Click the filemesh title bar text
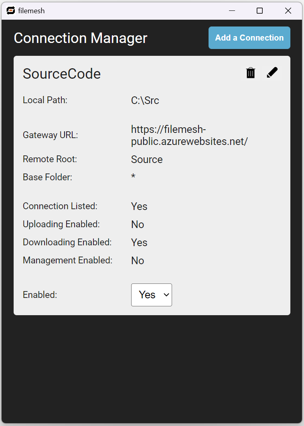The image size is (304, 426). (x=31, y=11)
